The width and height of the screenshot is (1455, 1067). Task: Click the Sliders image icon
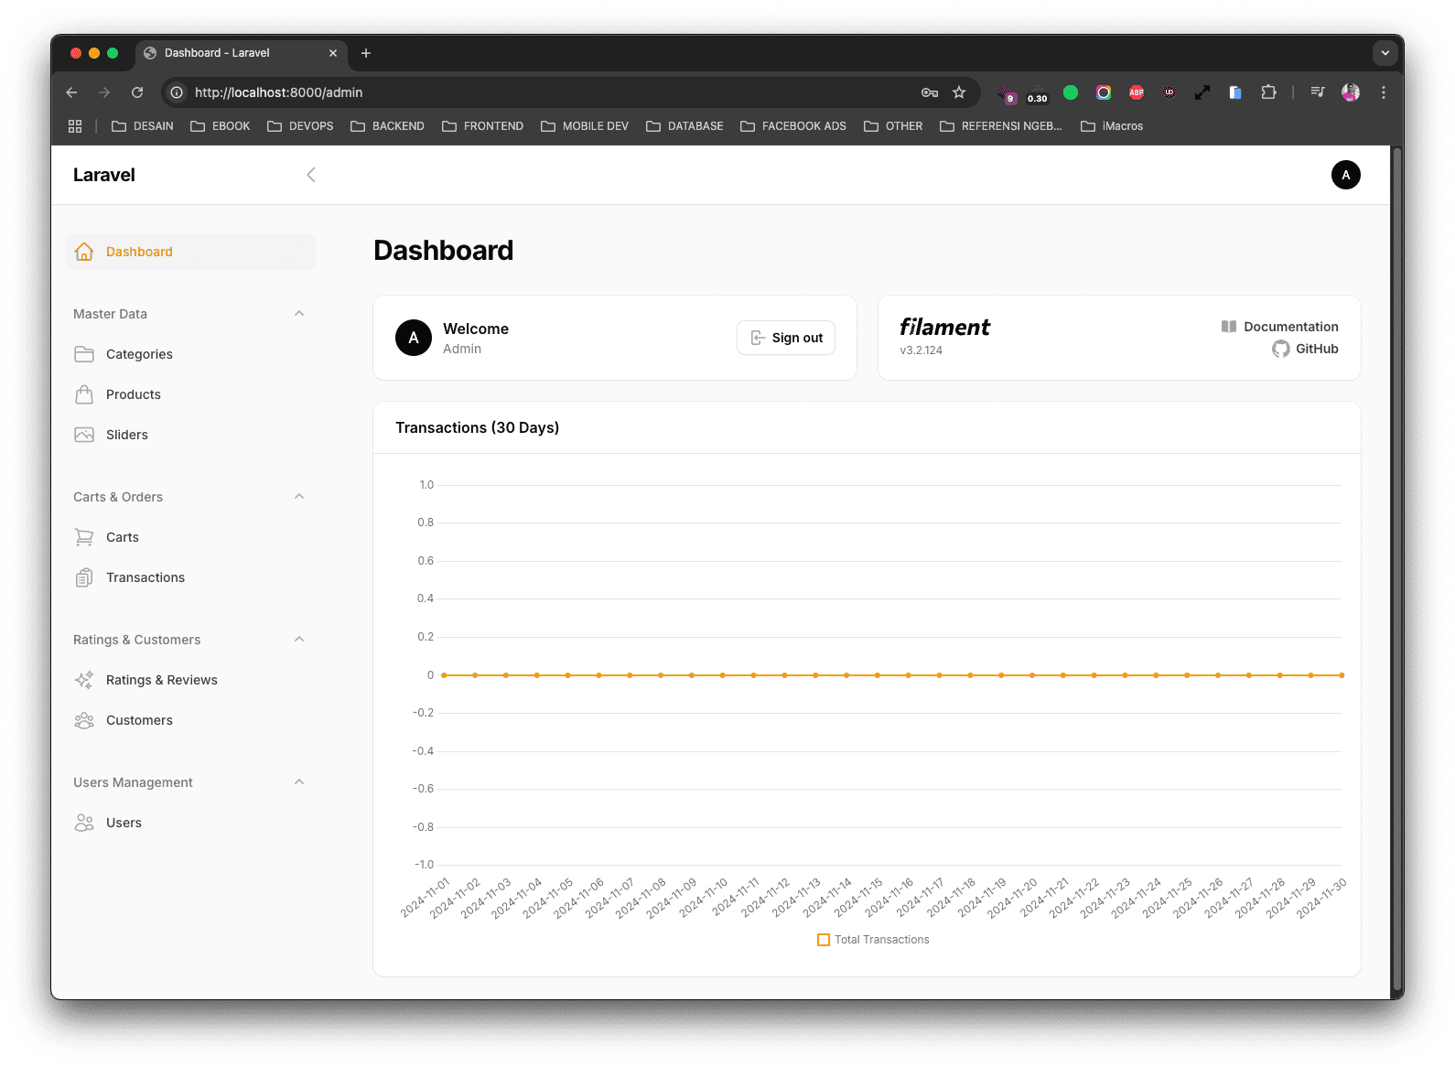point(84,435)
